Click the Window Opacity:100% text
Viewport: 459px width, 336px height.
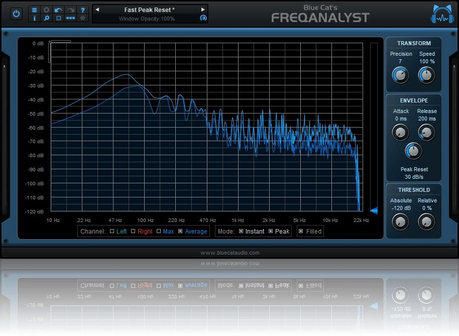tap(147, 19)
